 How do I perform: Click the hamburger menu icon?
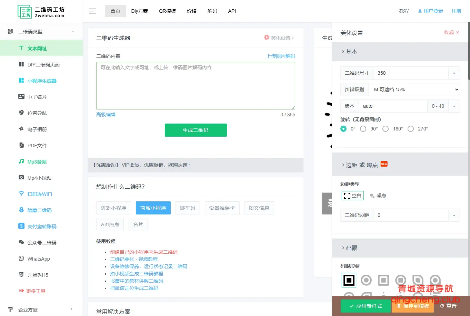click(92, 11)
